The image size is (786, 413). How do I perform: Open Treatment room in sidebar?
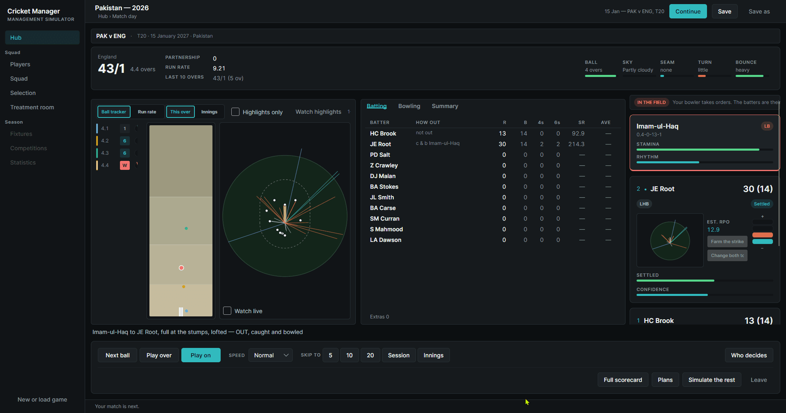[x=42, y=107]
